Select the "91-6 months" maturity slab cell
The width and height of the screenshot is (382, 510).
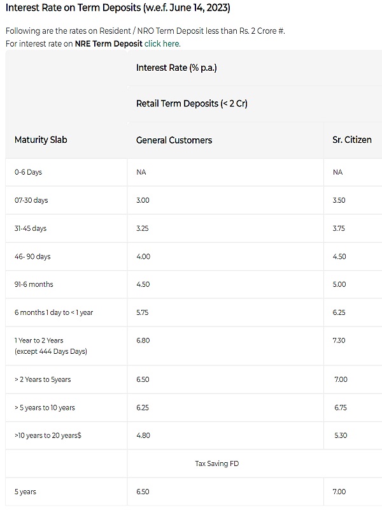point(34,284)
